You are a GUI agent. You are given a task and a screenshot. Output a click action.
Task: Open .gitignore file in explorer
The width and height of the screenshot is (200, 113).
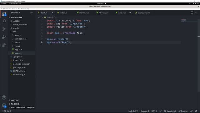point(18,56)
